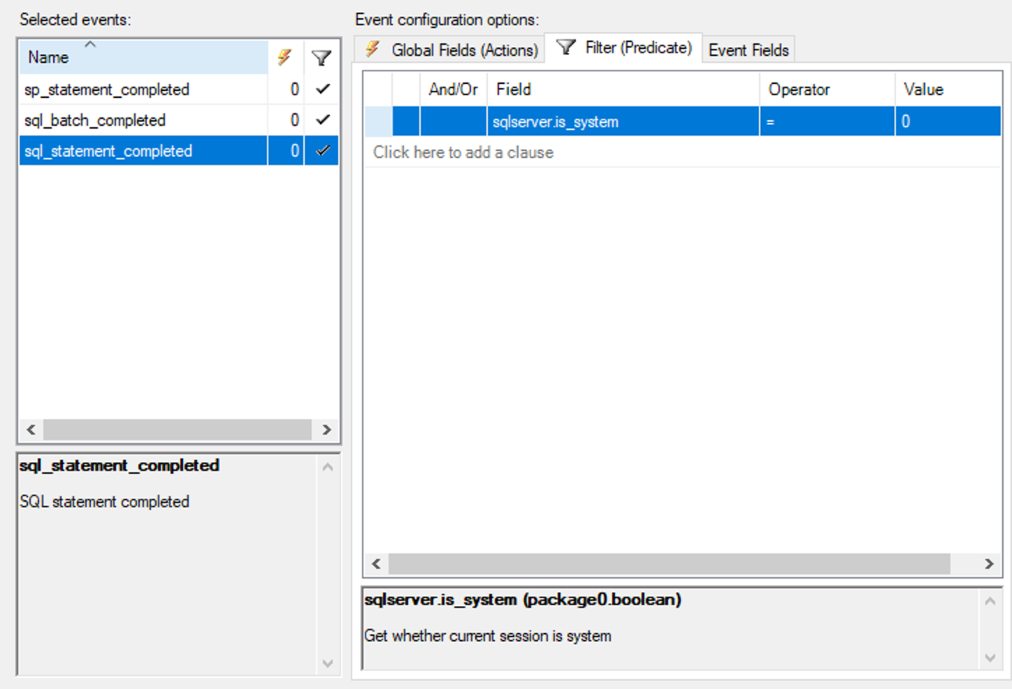Click the And/Or column header
Viewport: 1012px width, 689px height.
[x=454, y=89]
